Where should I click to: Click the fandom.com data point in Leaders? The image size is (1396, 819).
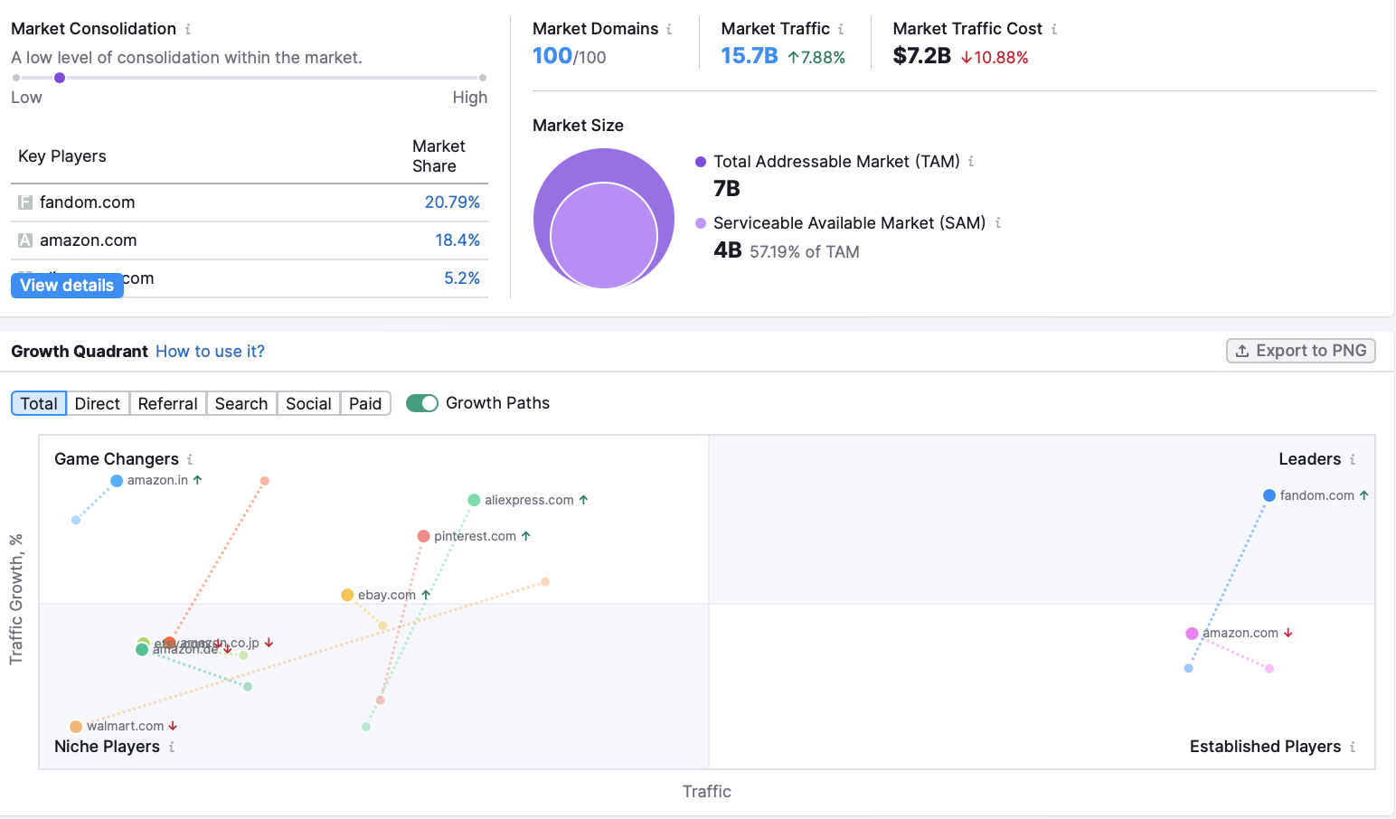tap(1269, 495)
